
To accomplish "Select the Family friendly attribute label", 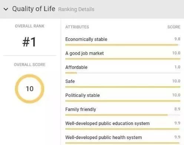I will click(80, 109).
